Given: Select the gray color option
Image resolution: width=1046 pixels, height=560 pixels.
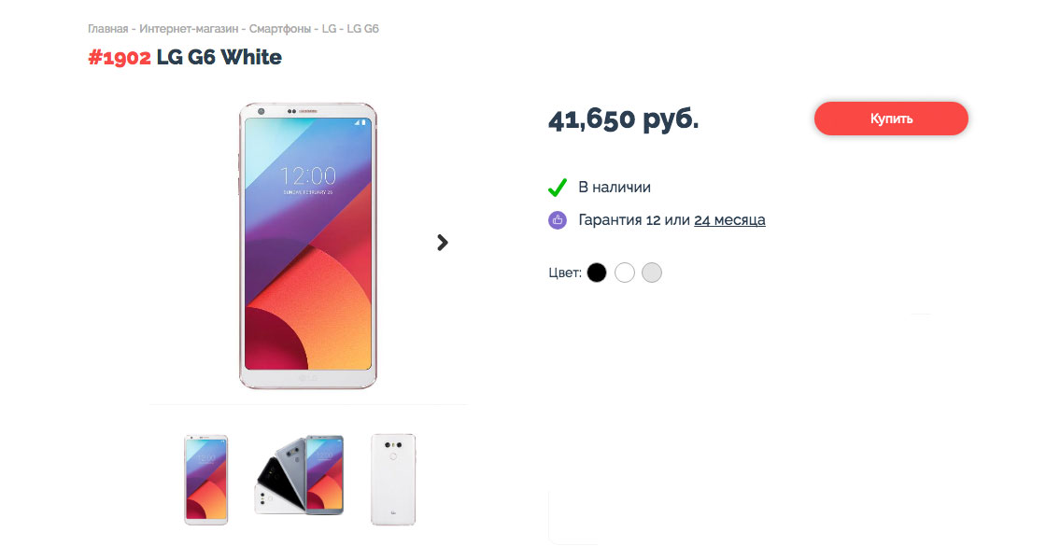Looking at the screenshot, I should click(x=652, y=273).
